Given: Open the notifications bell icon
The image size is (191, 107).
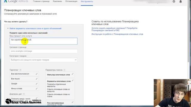Looking at the screenshot, I should (181, 1).
